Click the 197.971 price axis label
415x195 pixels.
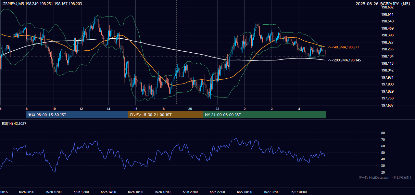[x=388, y=77]
